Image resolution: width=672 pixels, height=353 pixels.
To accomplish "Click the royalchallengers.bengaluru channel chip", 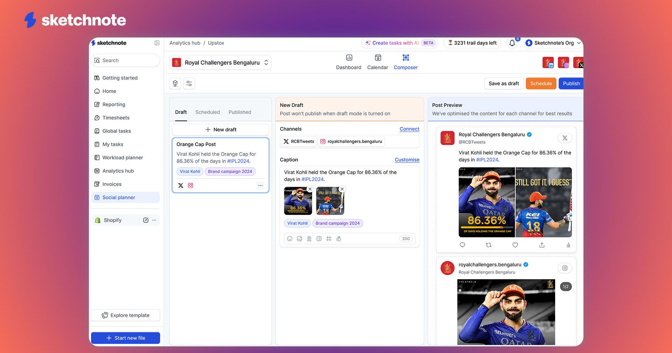I will pos(351,141).
